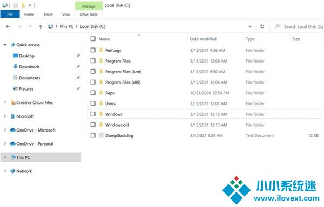Image resolution: width=324 pixels, height=207 pixels.
Task: Select the Program Files folder icon
Action: click(x=101, y=60)
